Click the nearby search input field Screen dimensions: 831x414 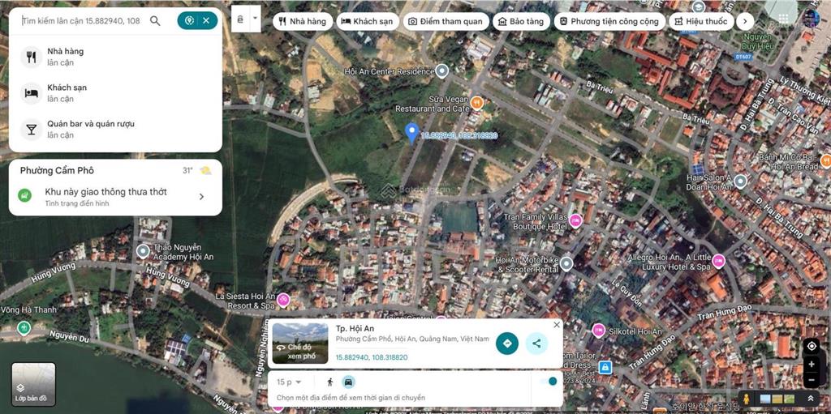81,20
